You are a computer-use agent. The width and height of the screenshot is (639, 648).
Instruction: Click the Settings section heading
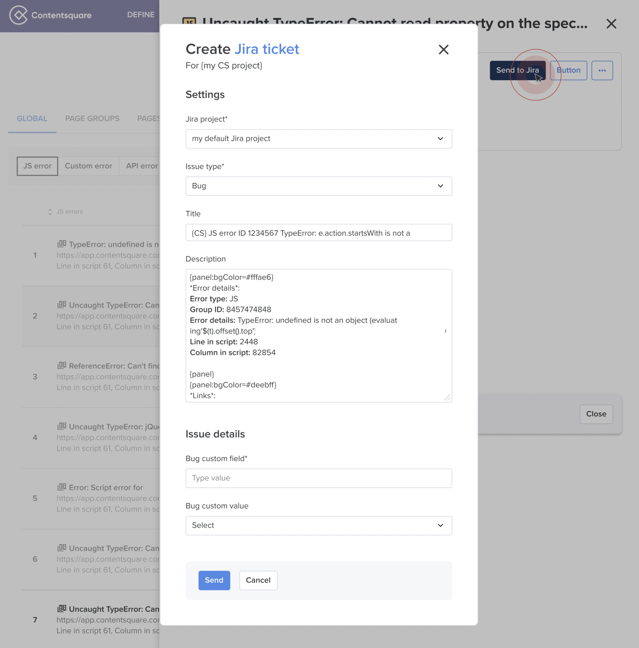coord(205,95)
